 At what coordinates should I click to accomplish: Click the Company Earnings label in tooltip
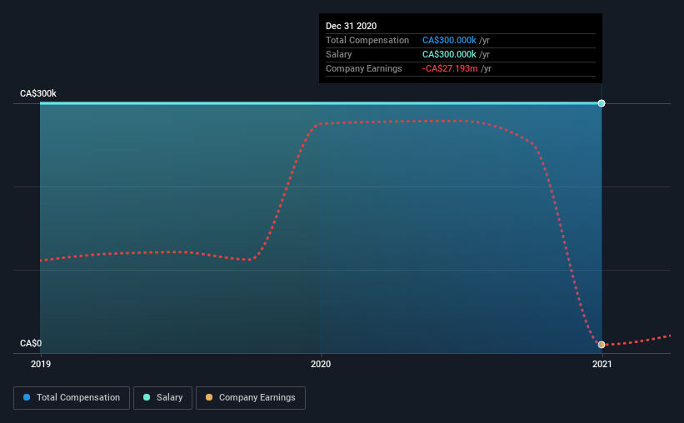[x=364, y=69]
